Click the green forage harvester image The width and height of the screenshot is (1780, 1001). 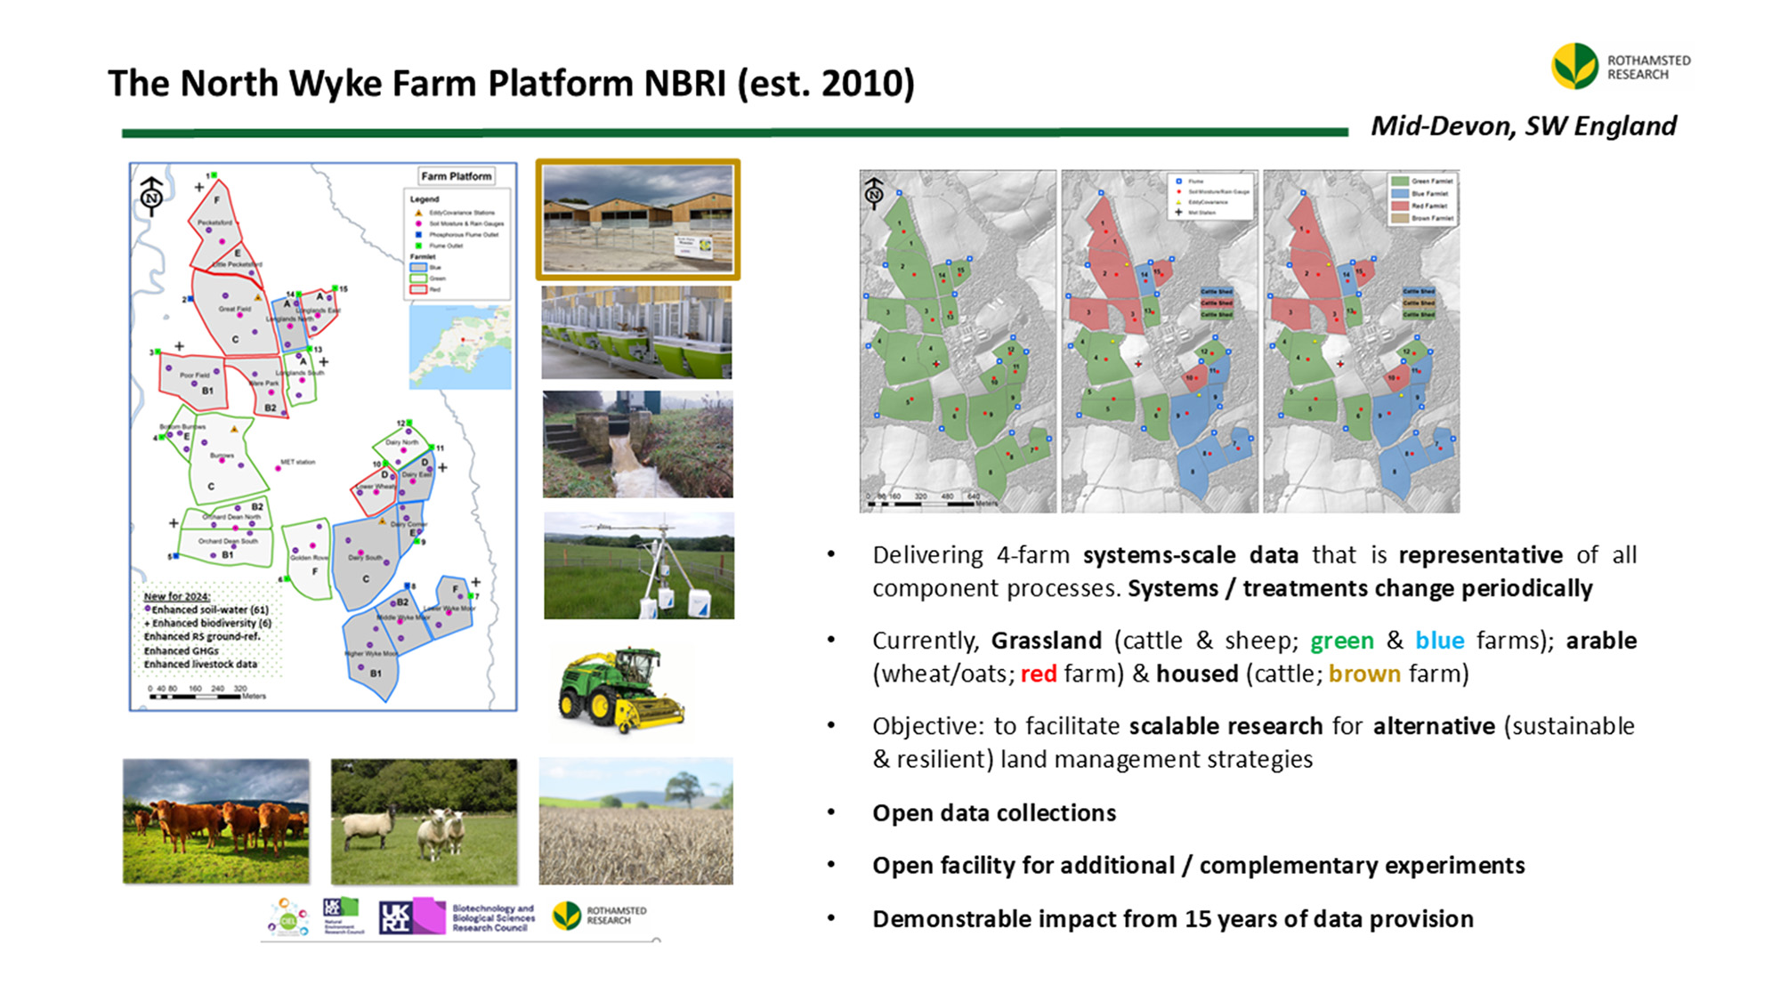[x=621, y=689]
